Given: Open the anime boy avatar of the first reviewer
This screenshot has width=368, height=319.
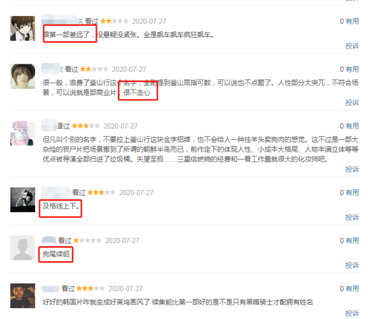Looking at the screenshot, I should coord(23,28).
